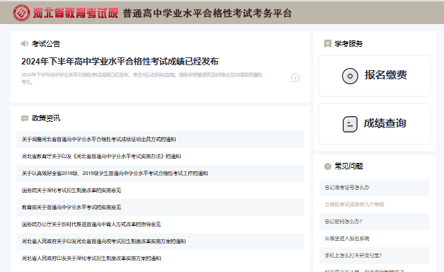Click the Hebei Education Examinations Authority logo
Viewport: 444px width, 272px height.
(x=21, y=13)
